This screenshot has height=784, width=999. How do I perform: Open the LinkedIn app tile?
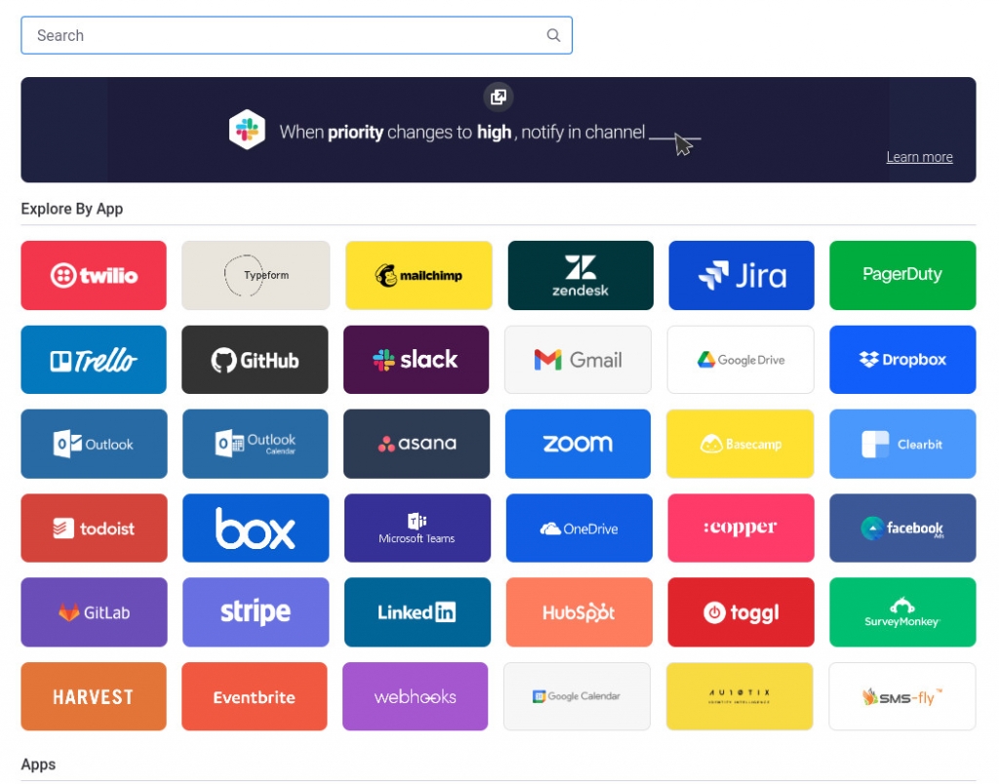[418, 612]
